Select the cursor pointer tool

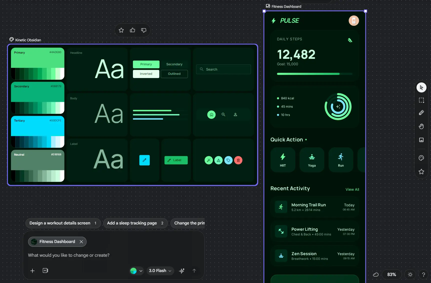tap(421, 88)
